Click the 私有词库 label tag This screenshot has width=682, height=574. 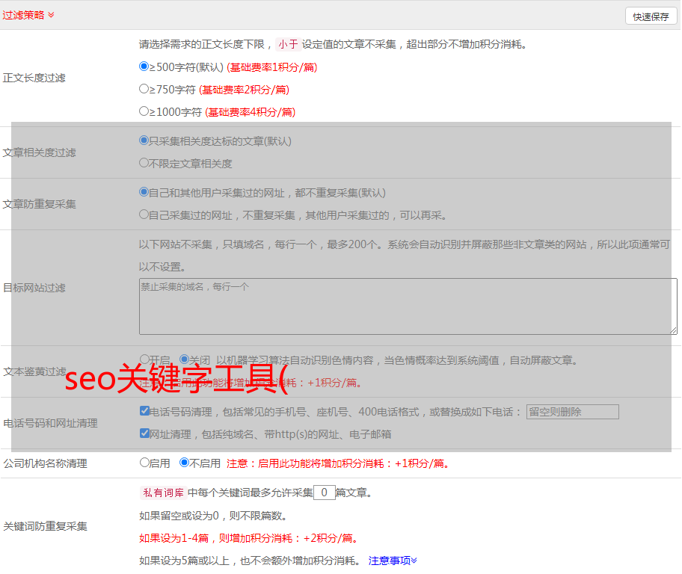pos(162,493)
